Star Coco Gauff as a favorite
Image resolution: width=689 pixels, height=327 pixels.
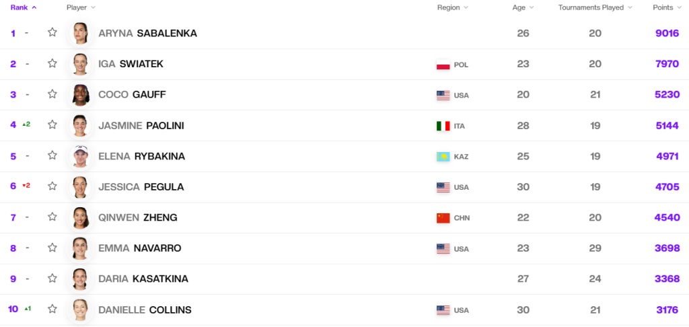pos(52,94)
